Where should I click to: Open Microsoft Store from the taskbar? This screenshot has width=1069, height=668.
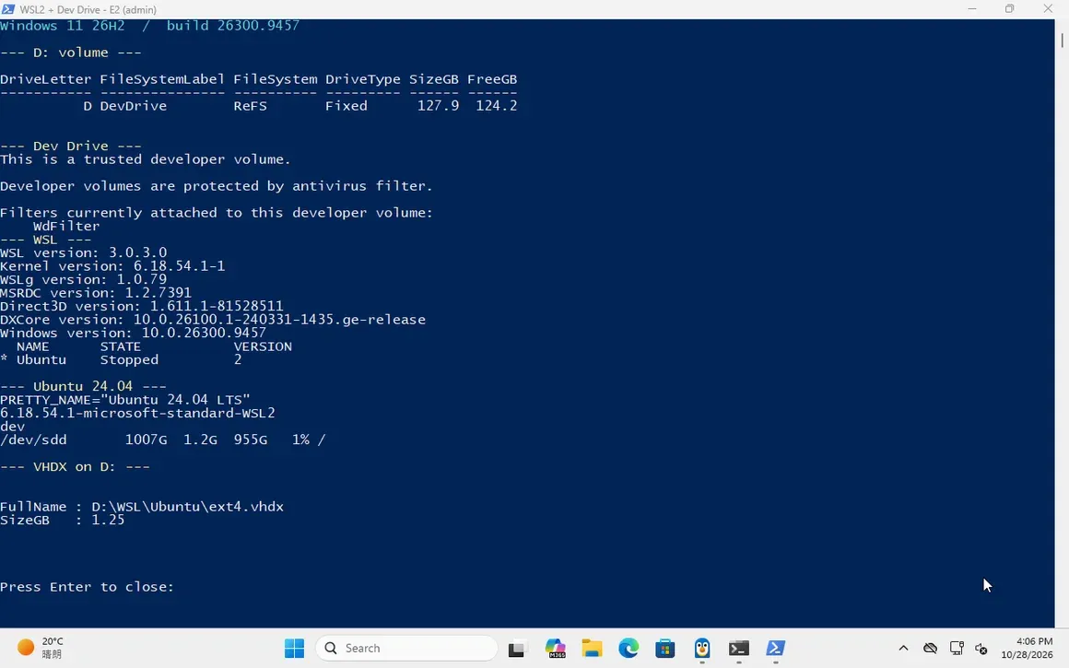[x=665, y=648]
